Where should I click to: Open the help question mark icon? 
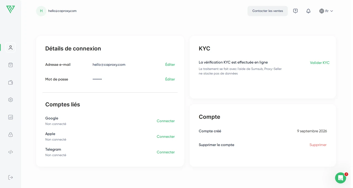tap(295, 11)
